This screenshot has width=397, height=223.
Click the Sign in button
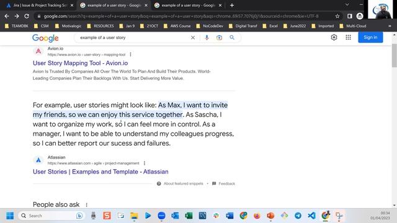[370, 37]
